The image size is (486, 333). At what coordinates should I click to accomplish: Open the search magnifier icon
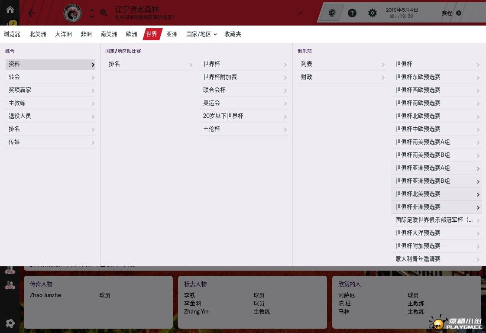point(104,13)
